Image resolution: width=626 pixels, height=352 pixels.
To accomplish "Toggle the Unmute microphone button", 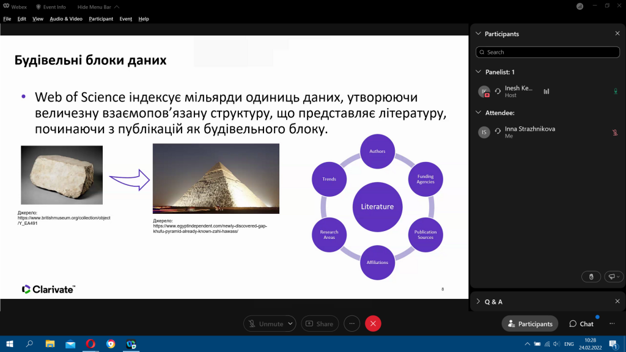I will [x=265, y=324].
